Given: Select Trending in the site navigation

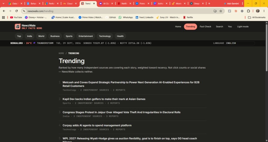Looking at the screenshot, I should coord(191,27).
